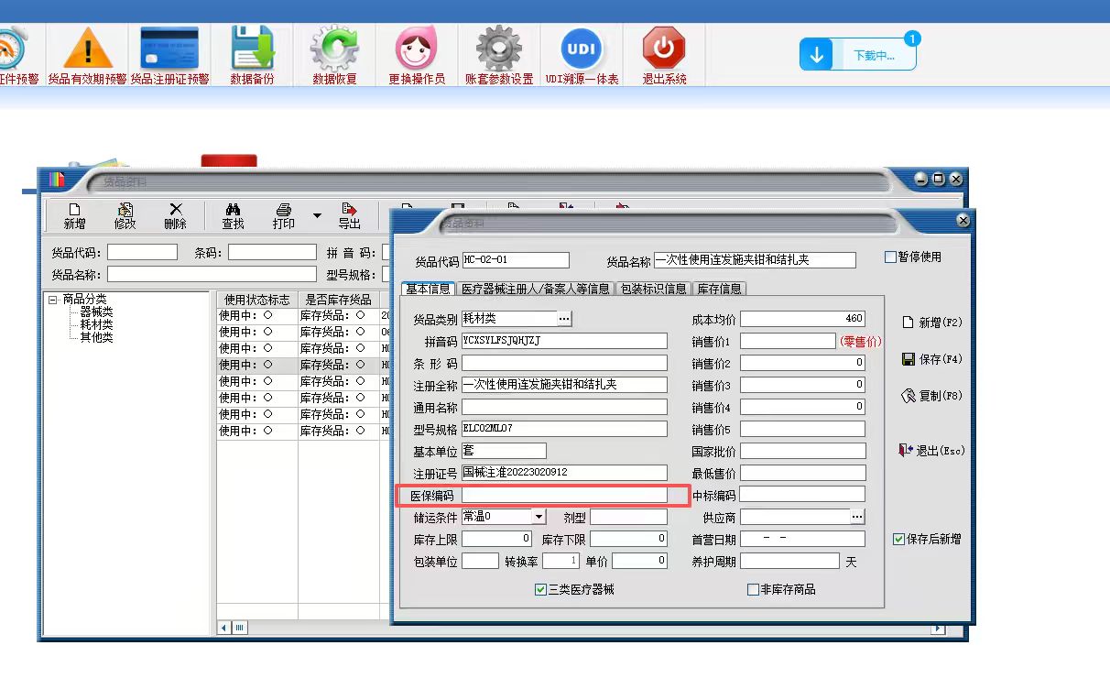Switch to 包装标识信息 tab
Screen dimensions: 1110x689
(653, 289)
